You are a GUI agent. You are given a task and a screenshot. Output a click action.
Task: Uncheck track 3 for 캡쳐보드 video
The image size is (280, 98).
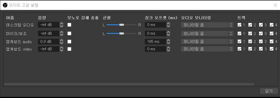click(261, 49)
